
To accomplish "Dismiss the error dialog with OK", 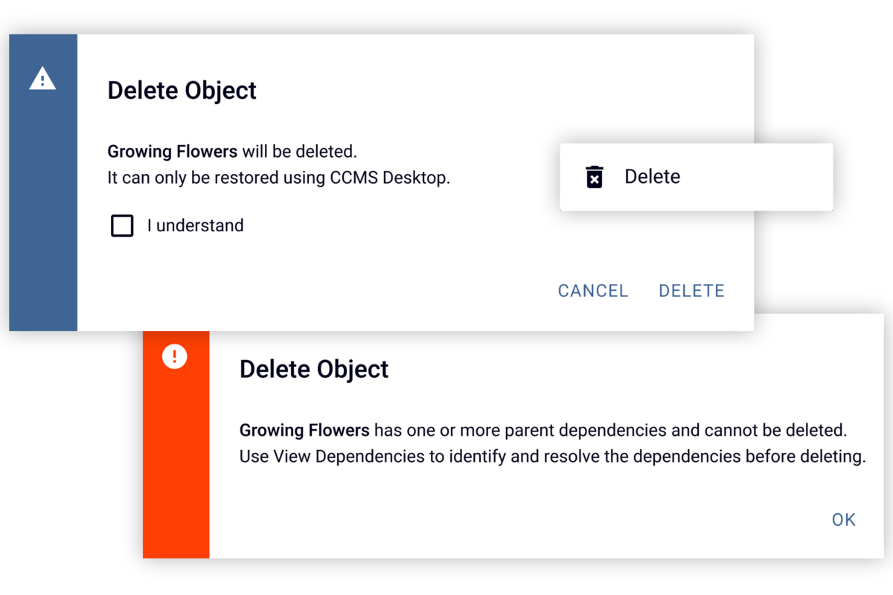I will tap(844, 520).
